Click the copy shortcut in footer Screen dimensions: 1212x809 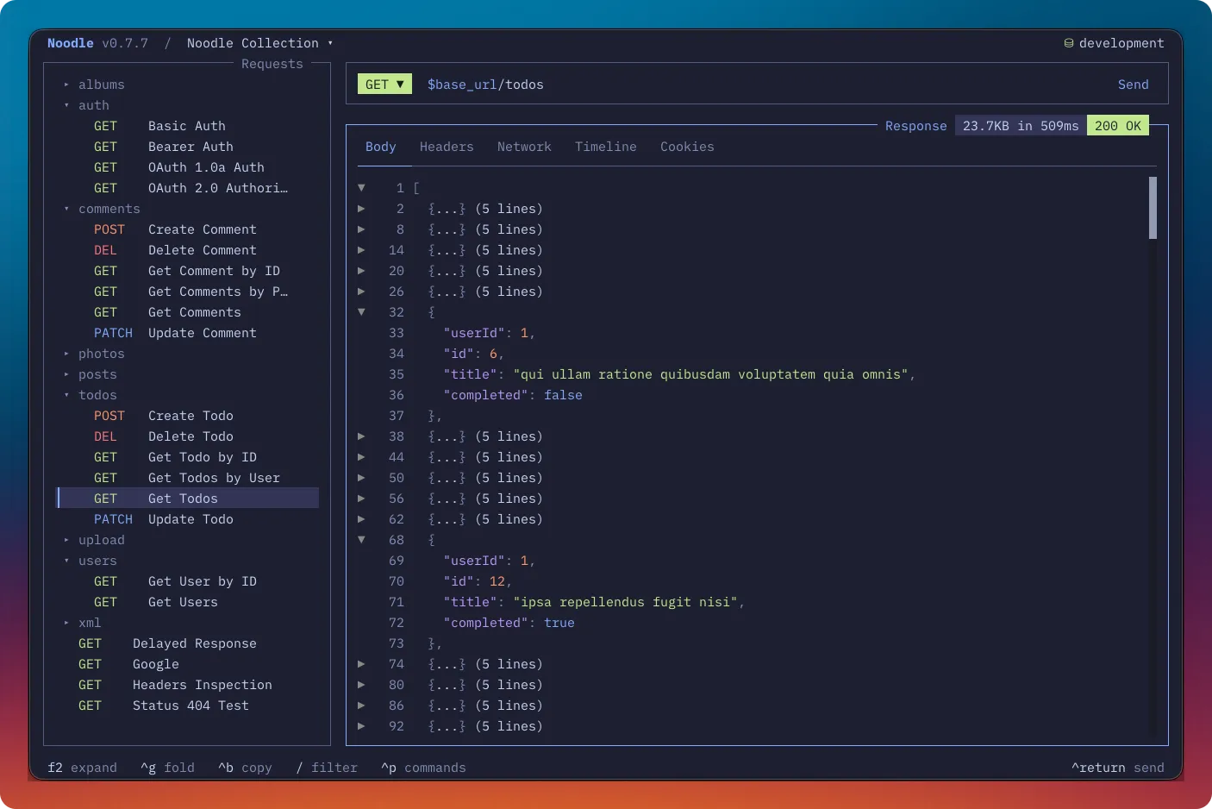[246, 768]
